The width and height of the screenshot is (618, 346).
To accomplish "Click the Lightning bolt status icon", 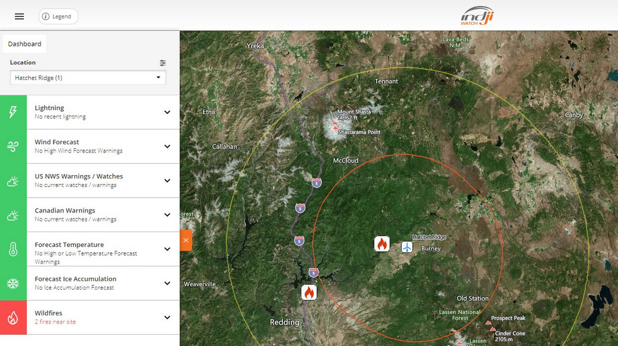I will [13, 112].
